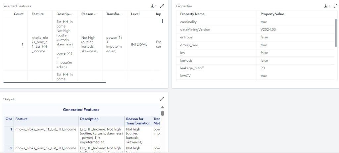This screenshot has width=339, height=153.
Task: Click the Reason for Transformation header in Output
Action: [138, 121]
